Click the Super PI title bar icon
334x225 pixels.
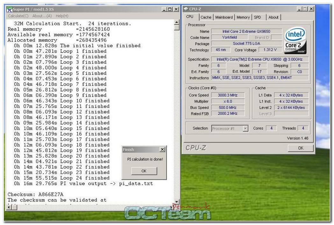pyautogui.click(x=9, y=9)
